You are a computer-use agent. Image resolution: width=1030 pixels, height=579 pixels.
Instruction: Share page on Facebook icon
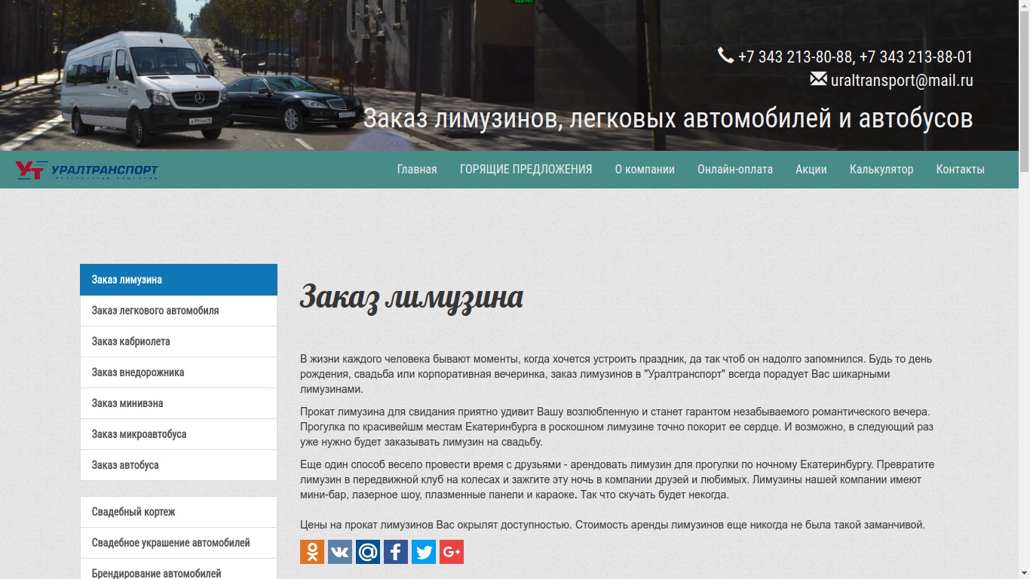click(396, 552)
